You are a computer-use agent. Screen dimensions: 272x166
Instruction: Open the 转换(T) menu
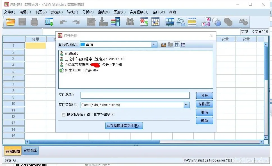[72, 12]
